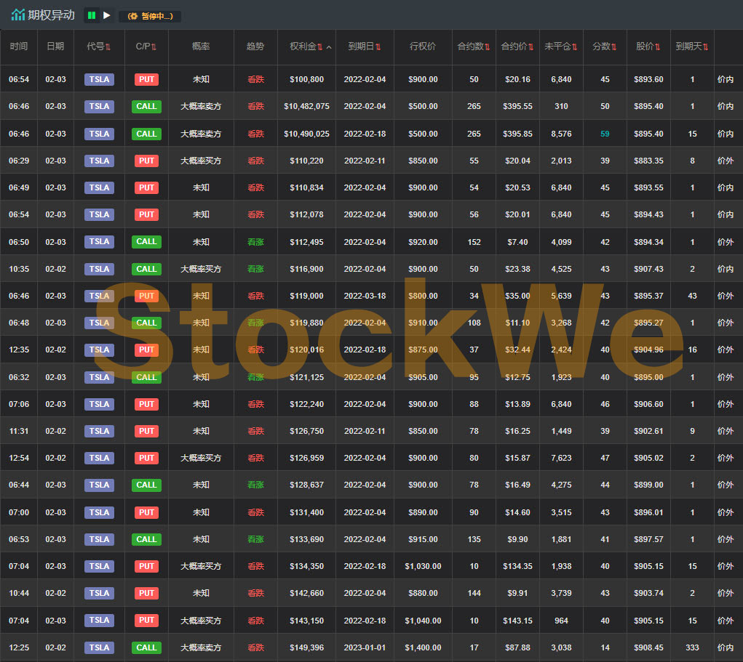Select the premium value $10,482,075

[x=306, y=107]
